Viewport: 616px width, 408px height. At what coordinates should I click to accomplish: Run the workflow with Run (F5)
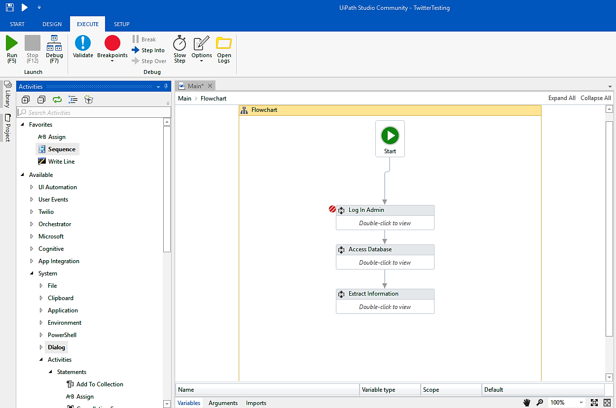[x=12, y=49]
